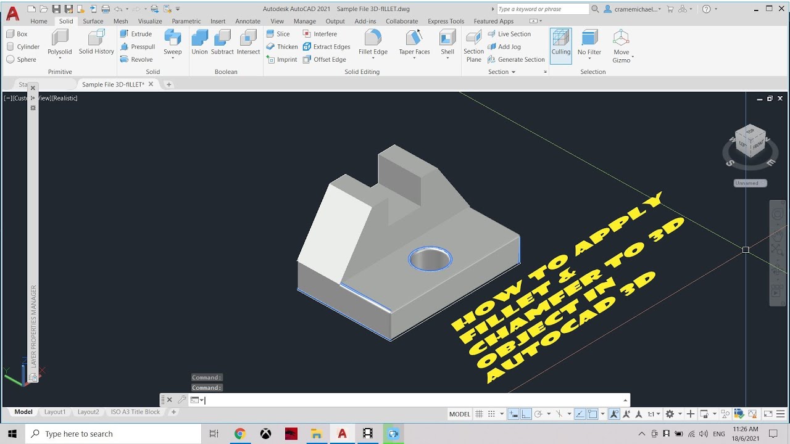The height and width of the screenshot is (444, 790).
Task: Activate the Revolve tool
Action: tap(136, 60)
